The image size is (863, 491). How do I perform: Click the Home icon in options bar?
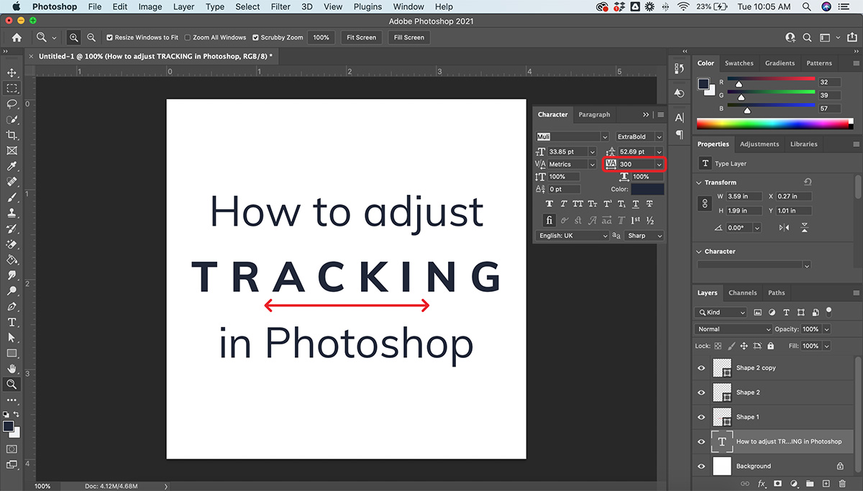pos(17,37)
